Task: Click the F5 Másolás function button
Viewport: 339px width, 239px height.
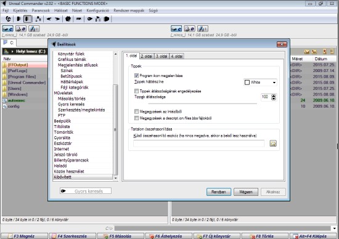Action: click(120, 236)
